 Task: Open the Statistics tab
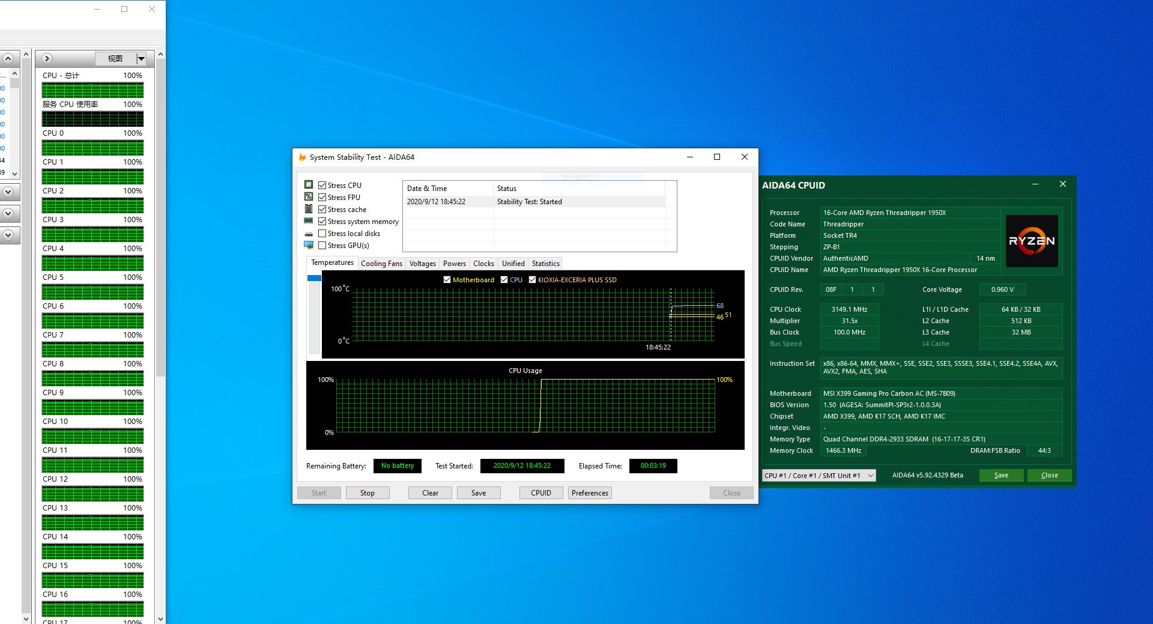(x=545, y=264)
